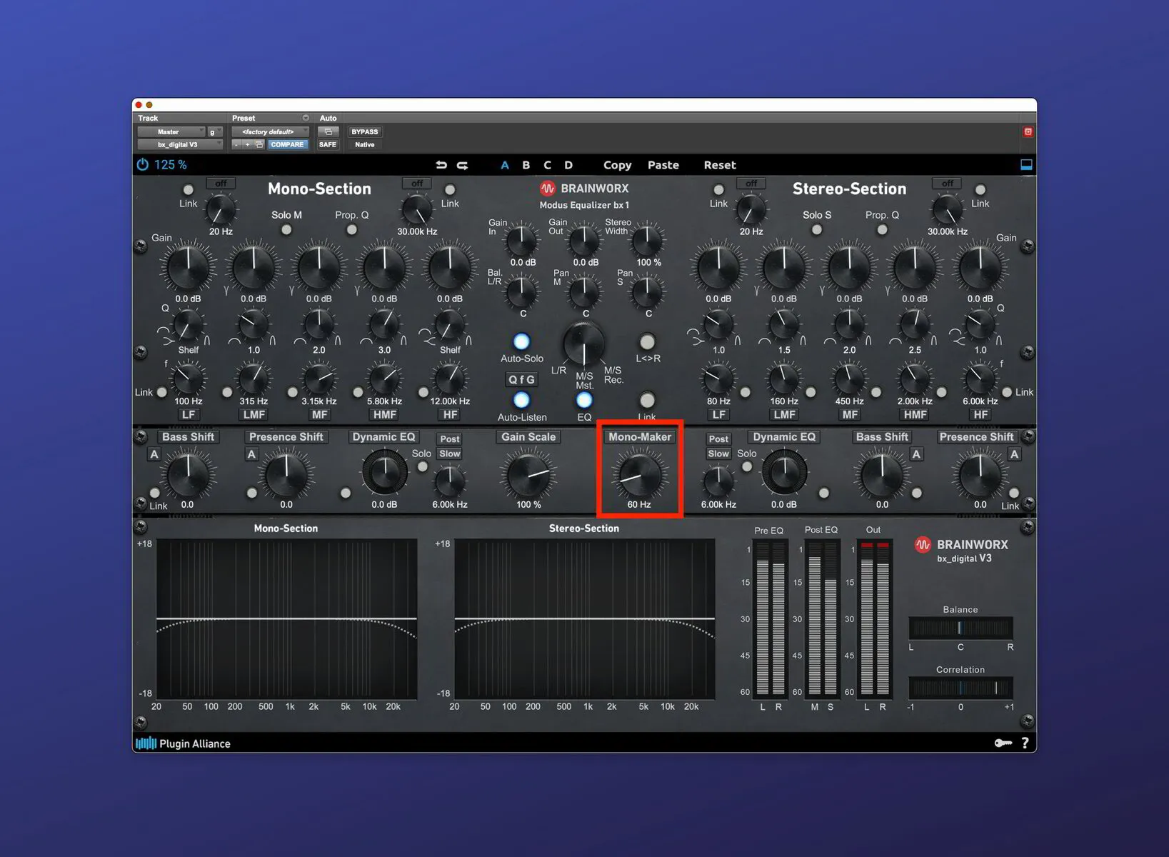Click the power icon next to 125%
Screen dimensions: 1169x857
[x=142, y=164]
